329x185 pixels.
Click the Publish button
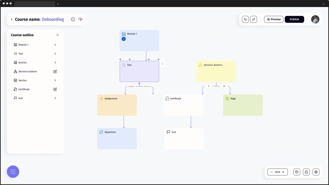(x=294, y=19)
